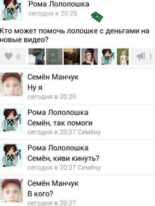Like the post with heart icon
The height and width of the screenshot is (206, 155).
click(12, 56)
